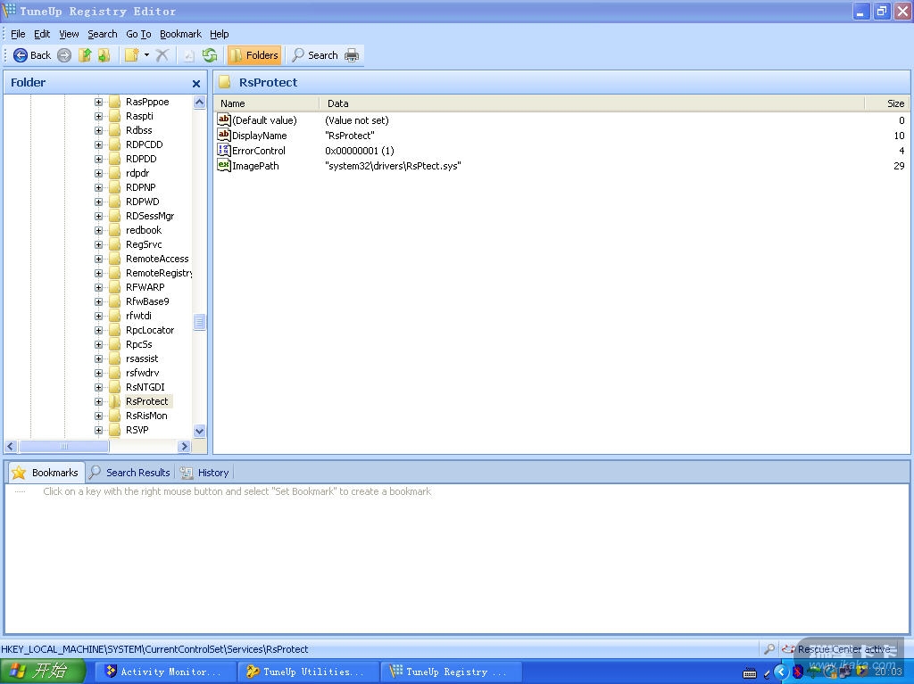
Task: Click the icon of the Default value entry
Action: tap(224, 119)
